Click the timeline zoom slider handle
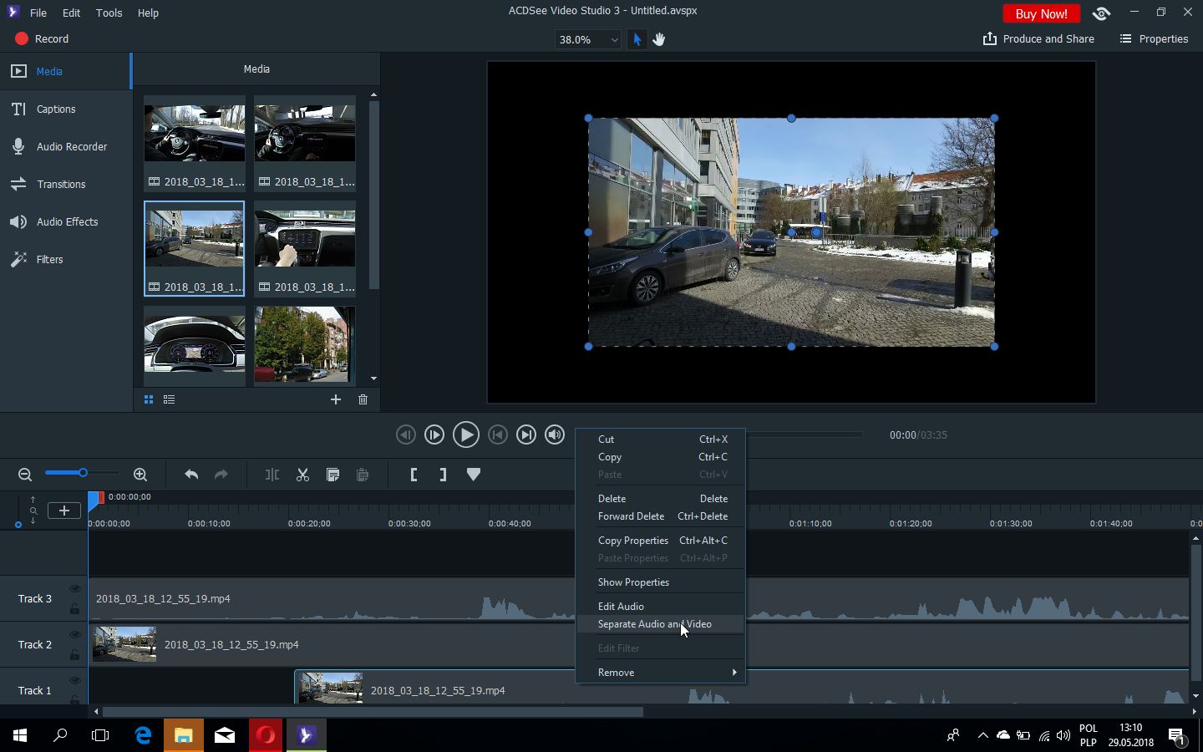This screenshot has height=752, width=1203. point(83,474)
